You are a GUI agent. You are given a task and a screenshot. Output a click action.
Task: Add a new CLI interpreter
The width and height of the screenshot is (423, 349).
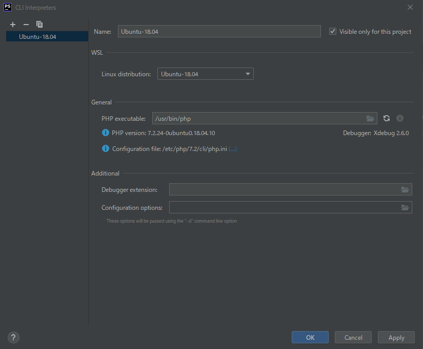click(13, 25)
